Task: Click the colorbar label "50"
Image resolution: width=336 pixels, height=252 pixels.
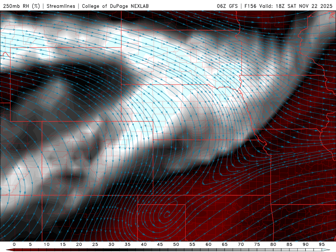Action: 176,244
